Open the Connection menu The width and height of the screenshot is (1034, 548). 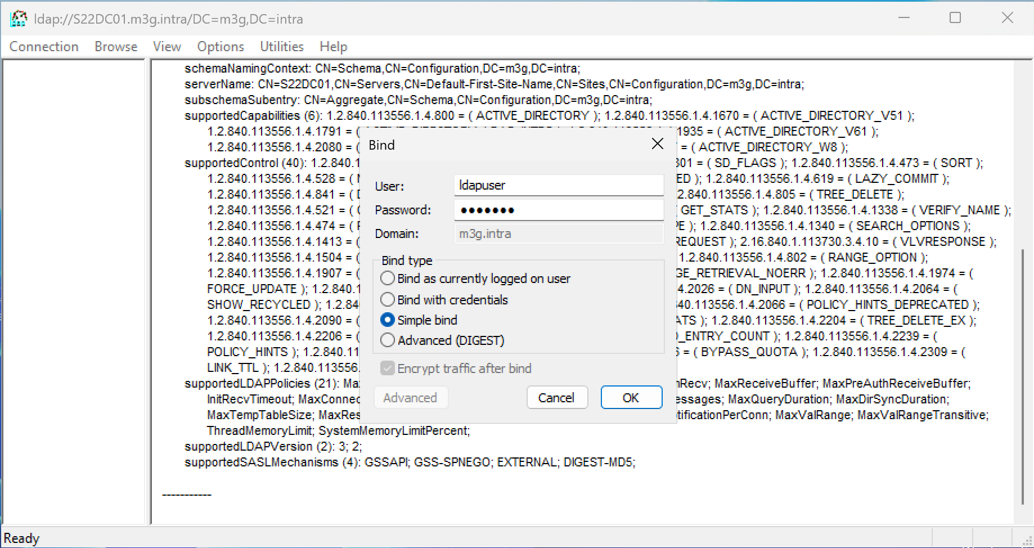44,47
